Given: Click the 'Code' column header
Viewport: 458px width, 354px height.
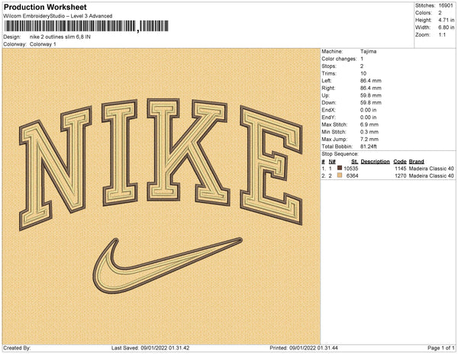Looking at the screenshot, I should [x=400, y=162].
